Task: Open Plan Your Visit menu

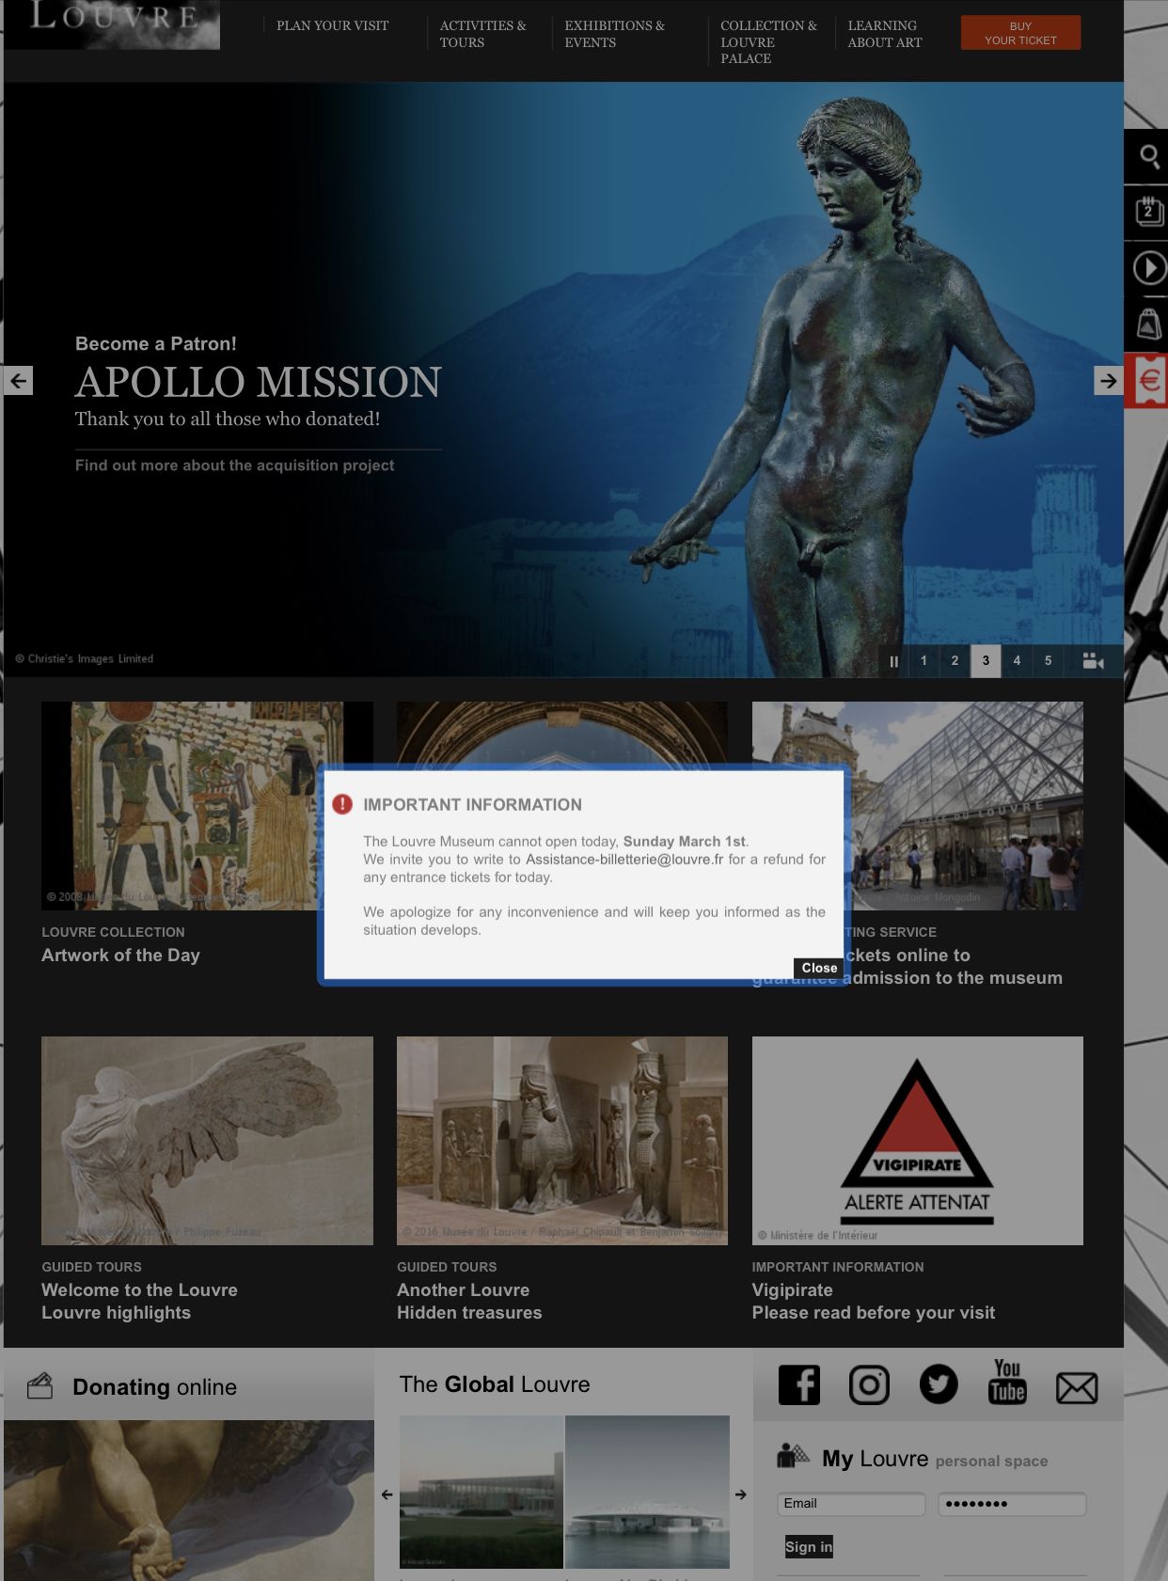Action: pyautogui.click(x=332, y=25)
